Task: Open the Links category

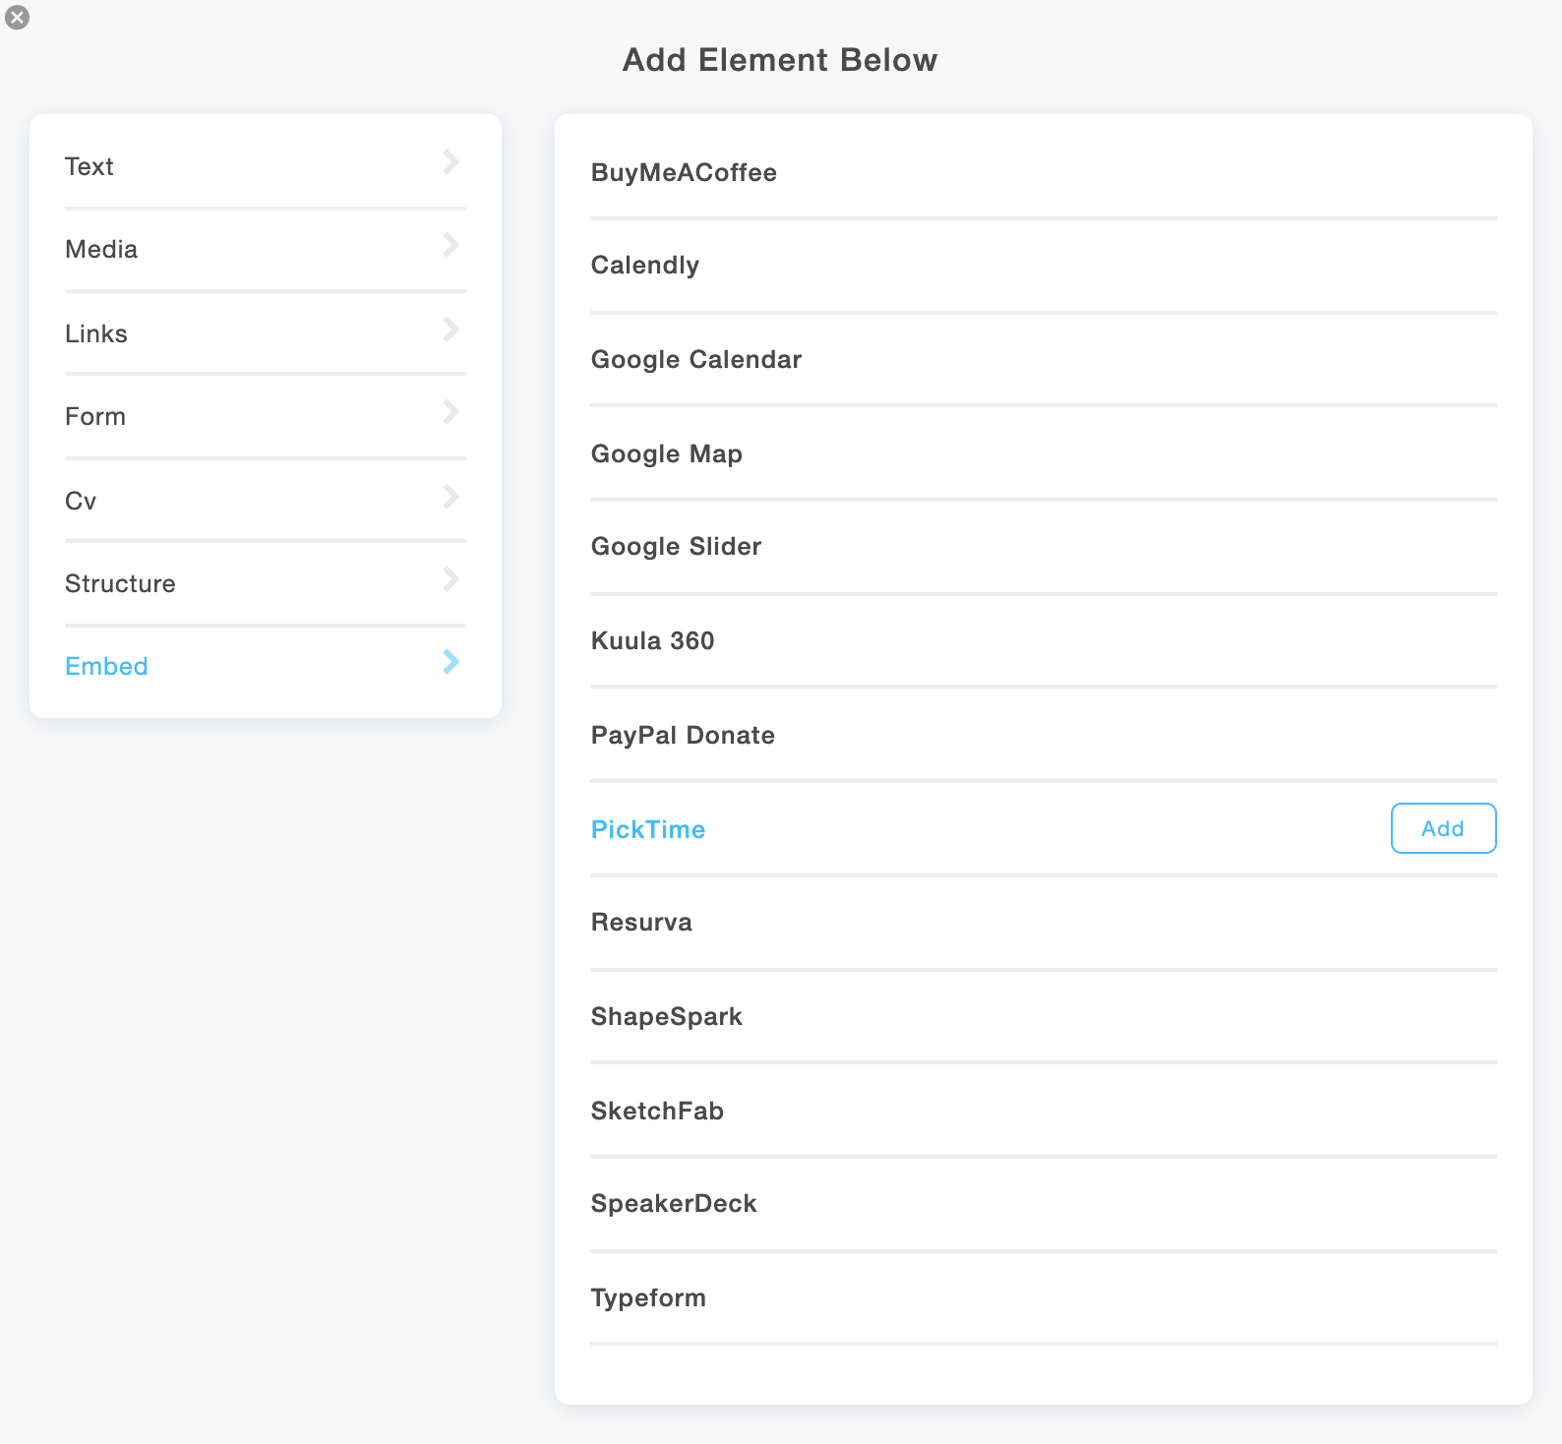Action: pos(266,333)
